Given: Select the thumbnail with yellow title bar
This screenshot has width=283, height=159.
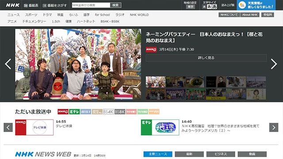Looking at the screenshot, I should click(x=216, y=94).
